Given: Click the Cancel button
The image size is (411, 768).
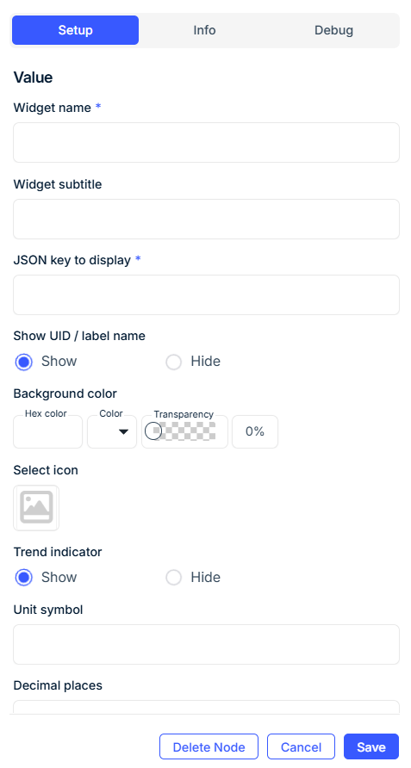Looking at the screenshot, I should coord(301,747).
